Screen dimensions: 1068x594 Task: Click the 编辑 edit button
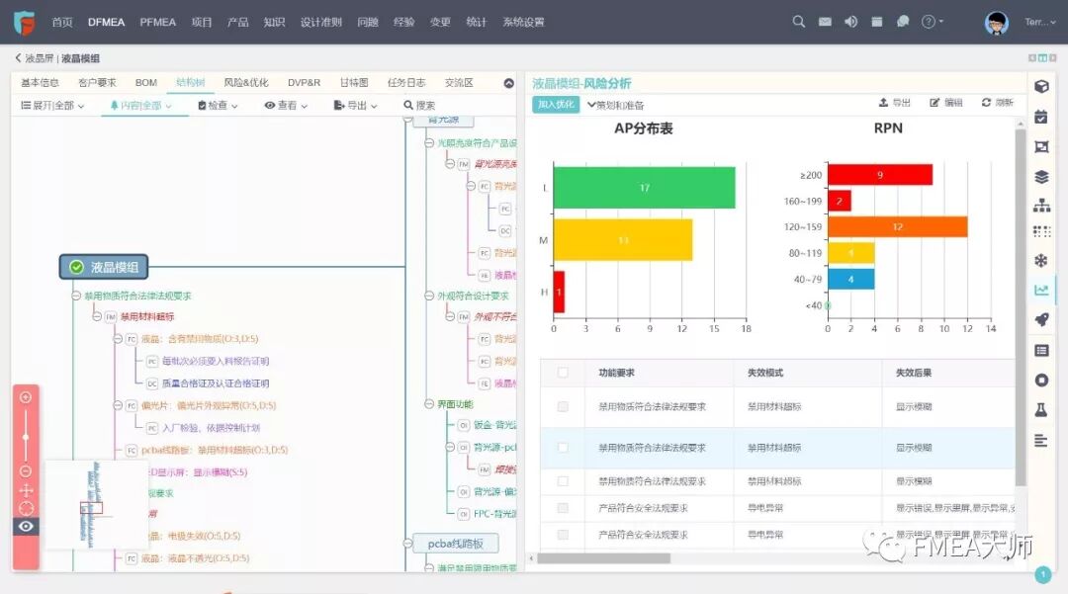tap(946, 103)
